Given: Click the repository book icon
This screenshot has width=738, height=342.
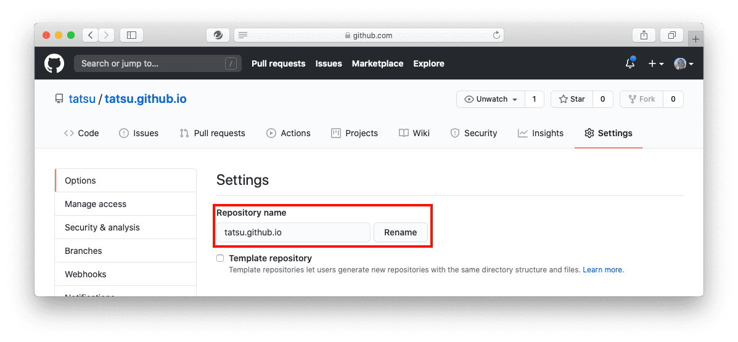Looking at the screenshot, I should [59, 99].
